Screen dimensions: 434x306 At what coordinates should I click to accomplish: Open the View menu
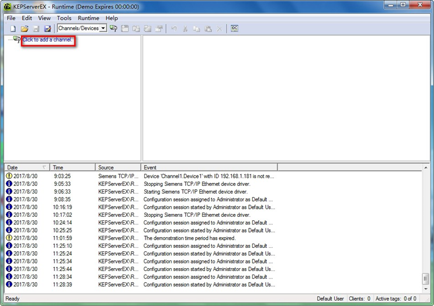click(44, 18)
